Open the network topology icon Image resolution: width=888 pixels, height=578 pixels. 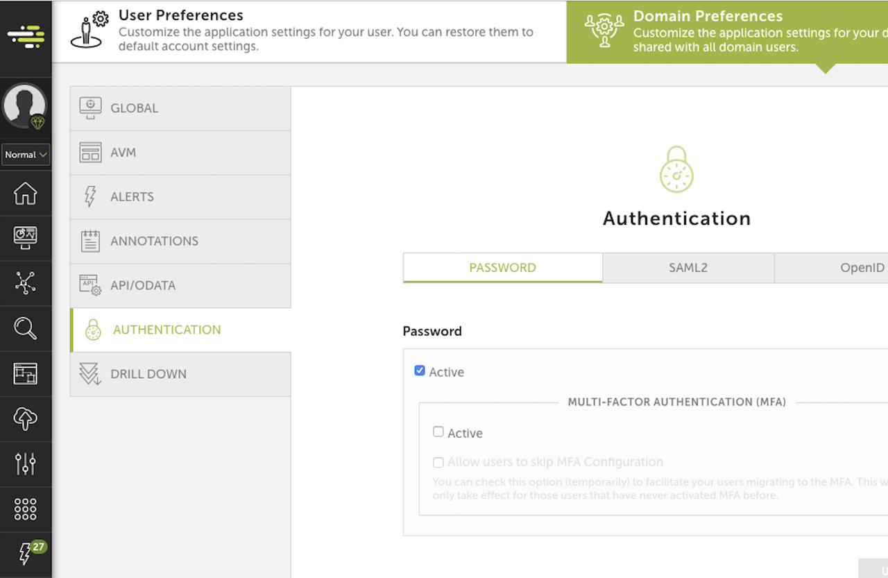coord(26,283)
